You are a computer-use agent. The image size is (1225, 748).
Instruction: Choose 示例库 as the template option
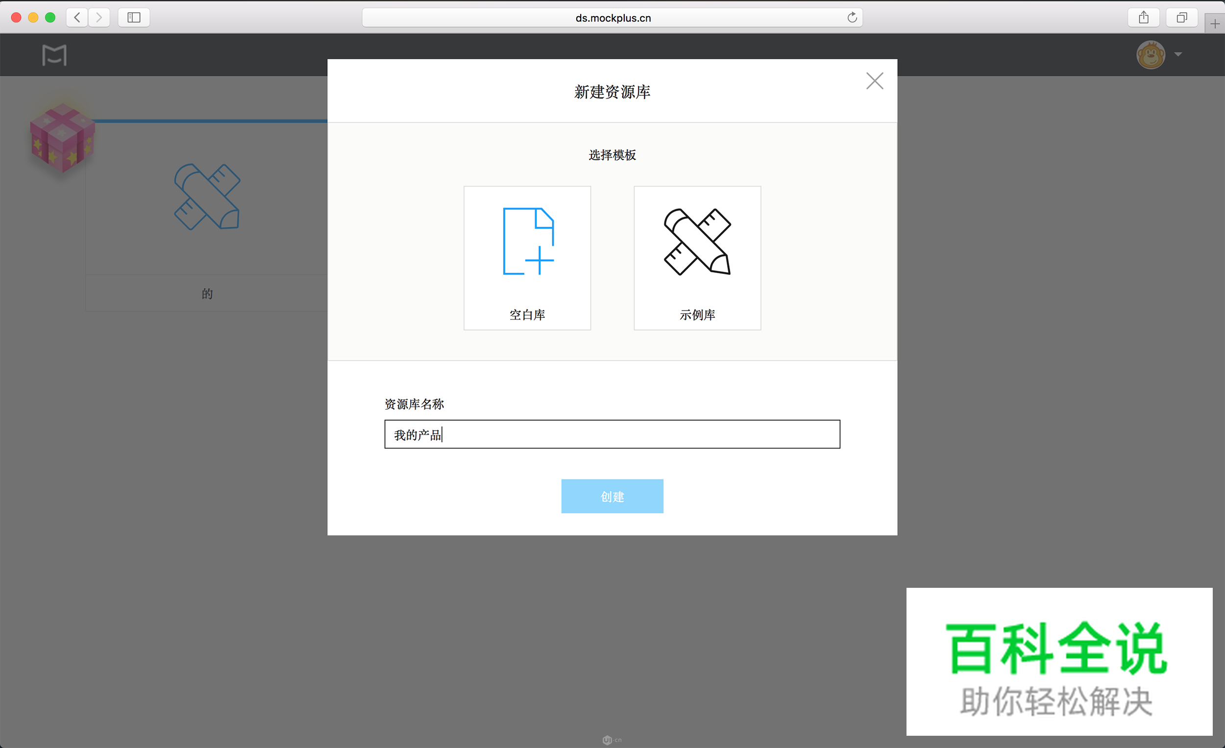tap(697, 258)
